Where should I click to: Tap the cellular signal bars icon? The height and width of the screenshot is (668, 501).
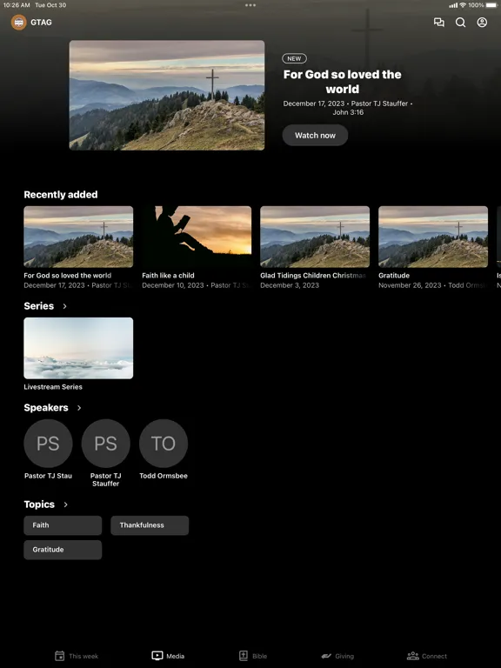coord(453,5)
